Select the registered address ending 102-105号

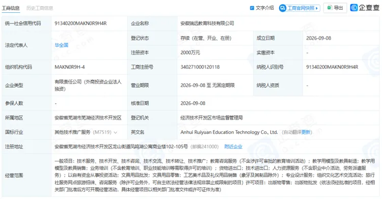[x=121, y=147]
